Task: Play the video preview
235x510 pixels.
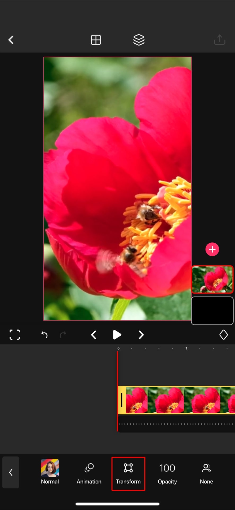Action: 117,335
